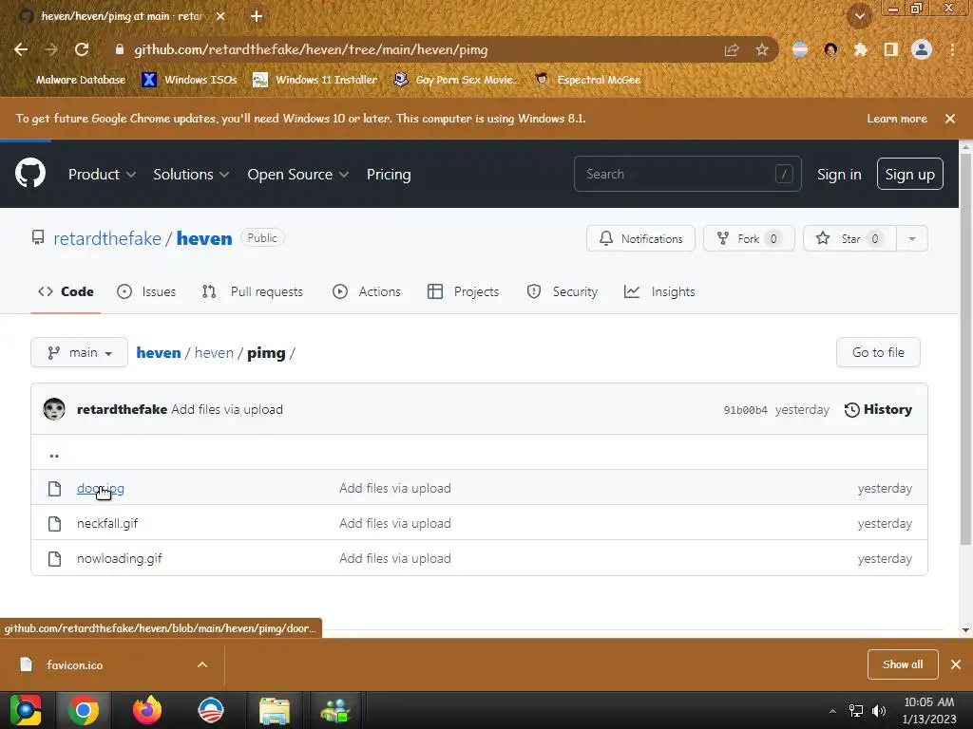The height and width of the screenshot is (729, 973).
Task: Open heven repository name link
Action: pos(204,238)
